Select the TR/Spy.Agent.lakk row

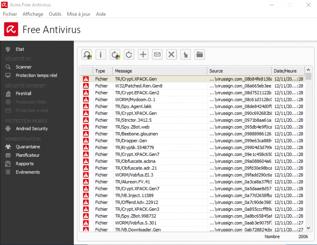(x=192, y=107)
